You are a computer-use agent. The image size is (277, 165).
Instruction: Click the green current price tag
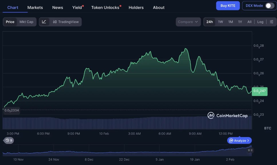[260, 91]
